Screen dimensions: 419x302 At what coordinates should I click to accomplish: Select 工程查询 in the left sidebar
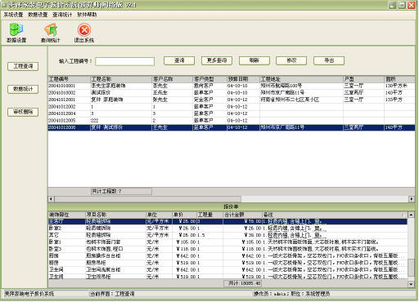(x=23, y=66)
